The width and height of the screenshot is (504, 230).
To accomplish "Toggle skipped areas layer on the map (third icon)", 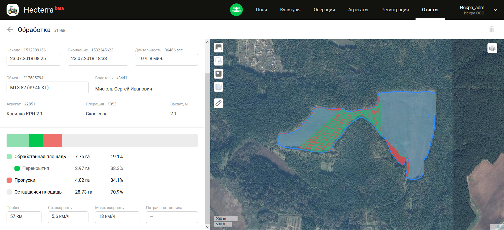I will [x=218, y=74].
